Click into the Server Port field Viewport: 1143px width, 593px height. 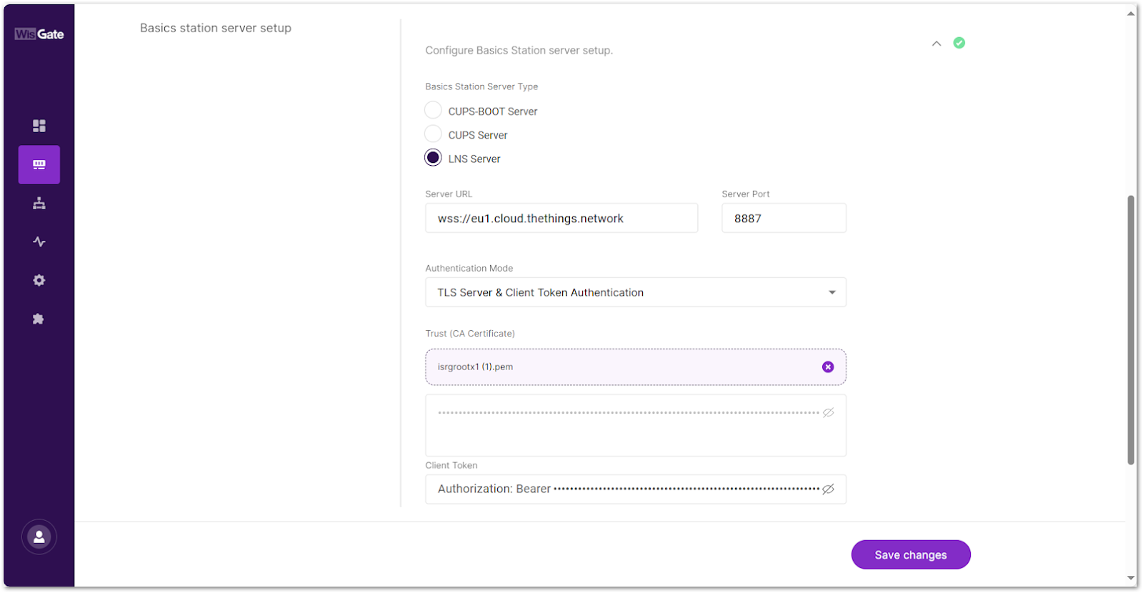click(783, 219)
